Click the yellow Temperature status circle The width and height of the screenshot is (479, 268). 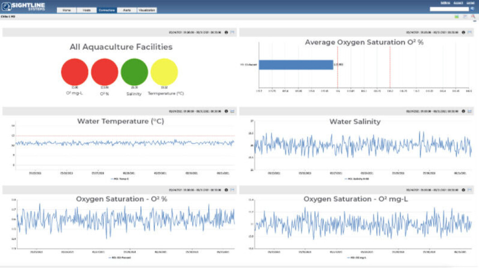(164, 72)
